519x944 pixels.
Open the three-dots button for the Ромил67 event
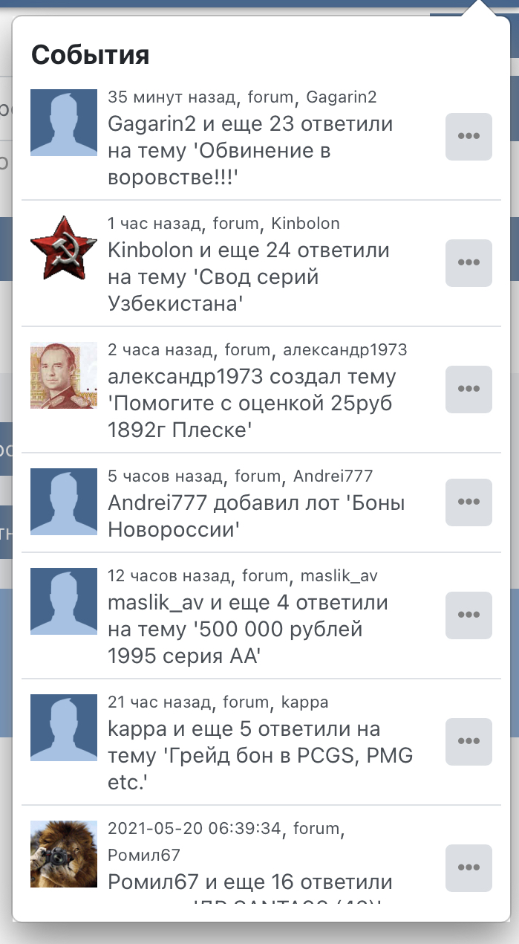469,867
